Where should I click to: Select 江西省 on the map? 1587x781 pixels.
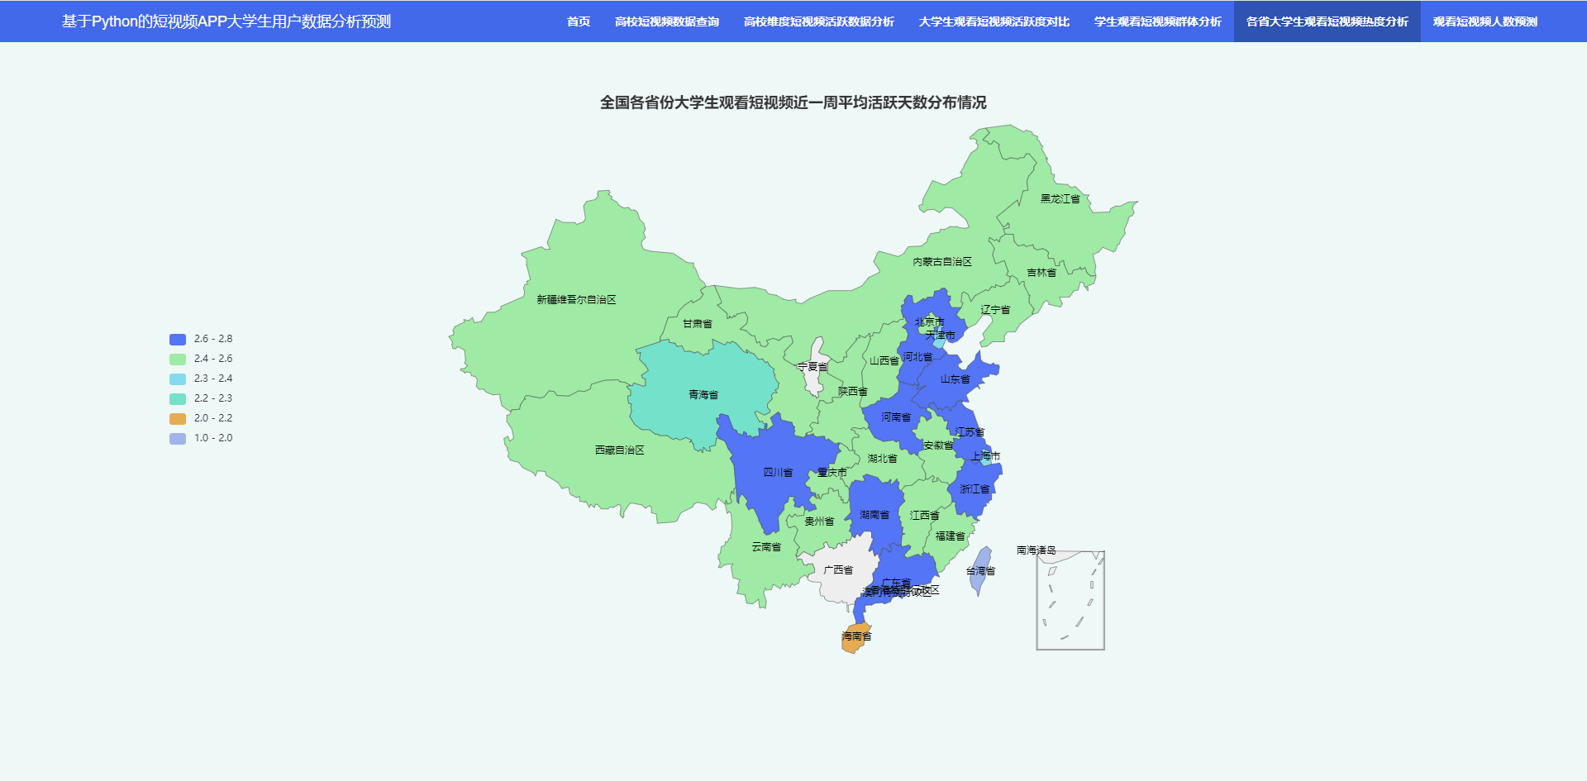click(924, 516)
